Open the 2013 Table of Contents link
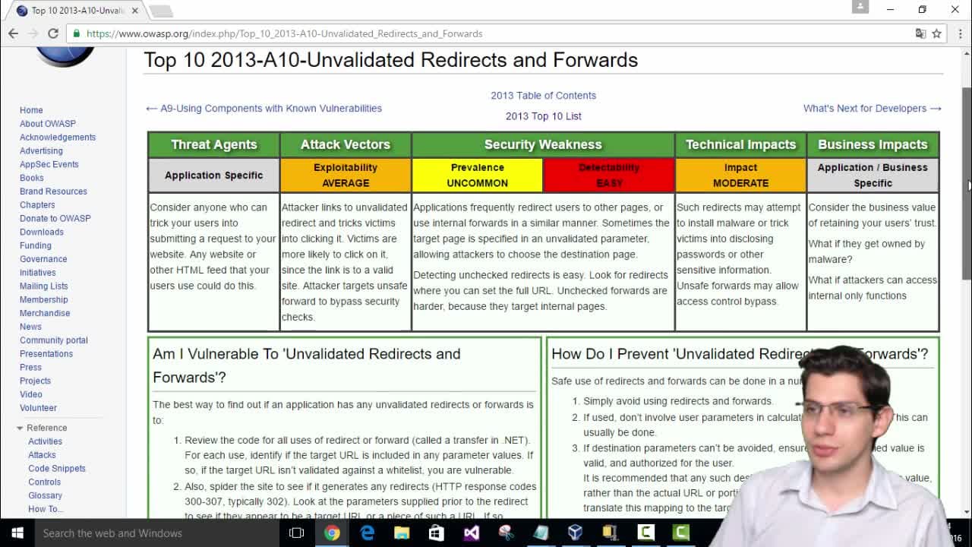Viewport: 972px width, 547px height. point(543,95)
